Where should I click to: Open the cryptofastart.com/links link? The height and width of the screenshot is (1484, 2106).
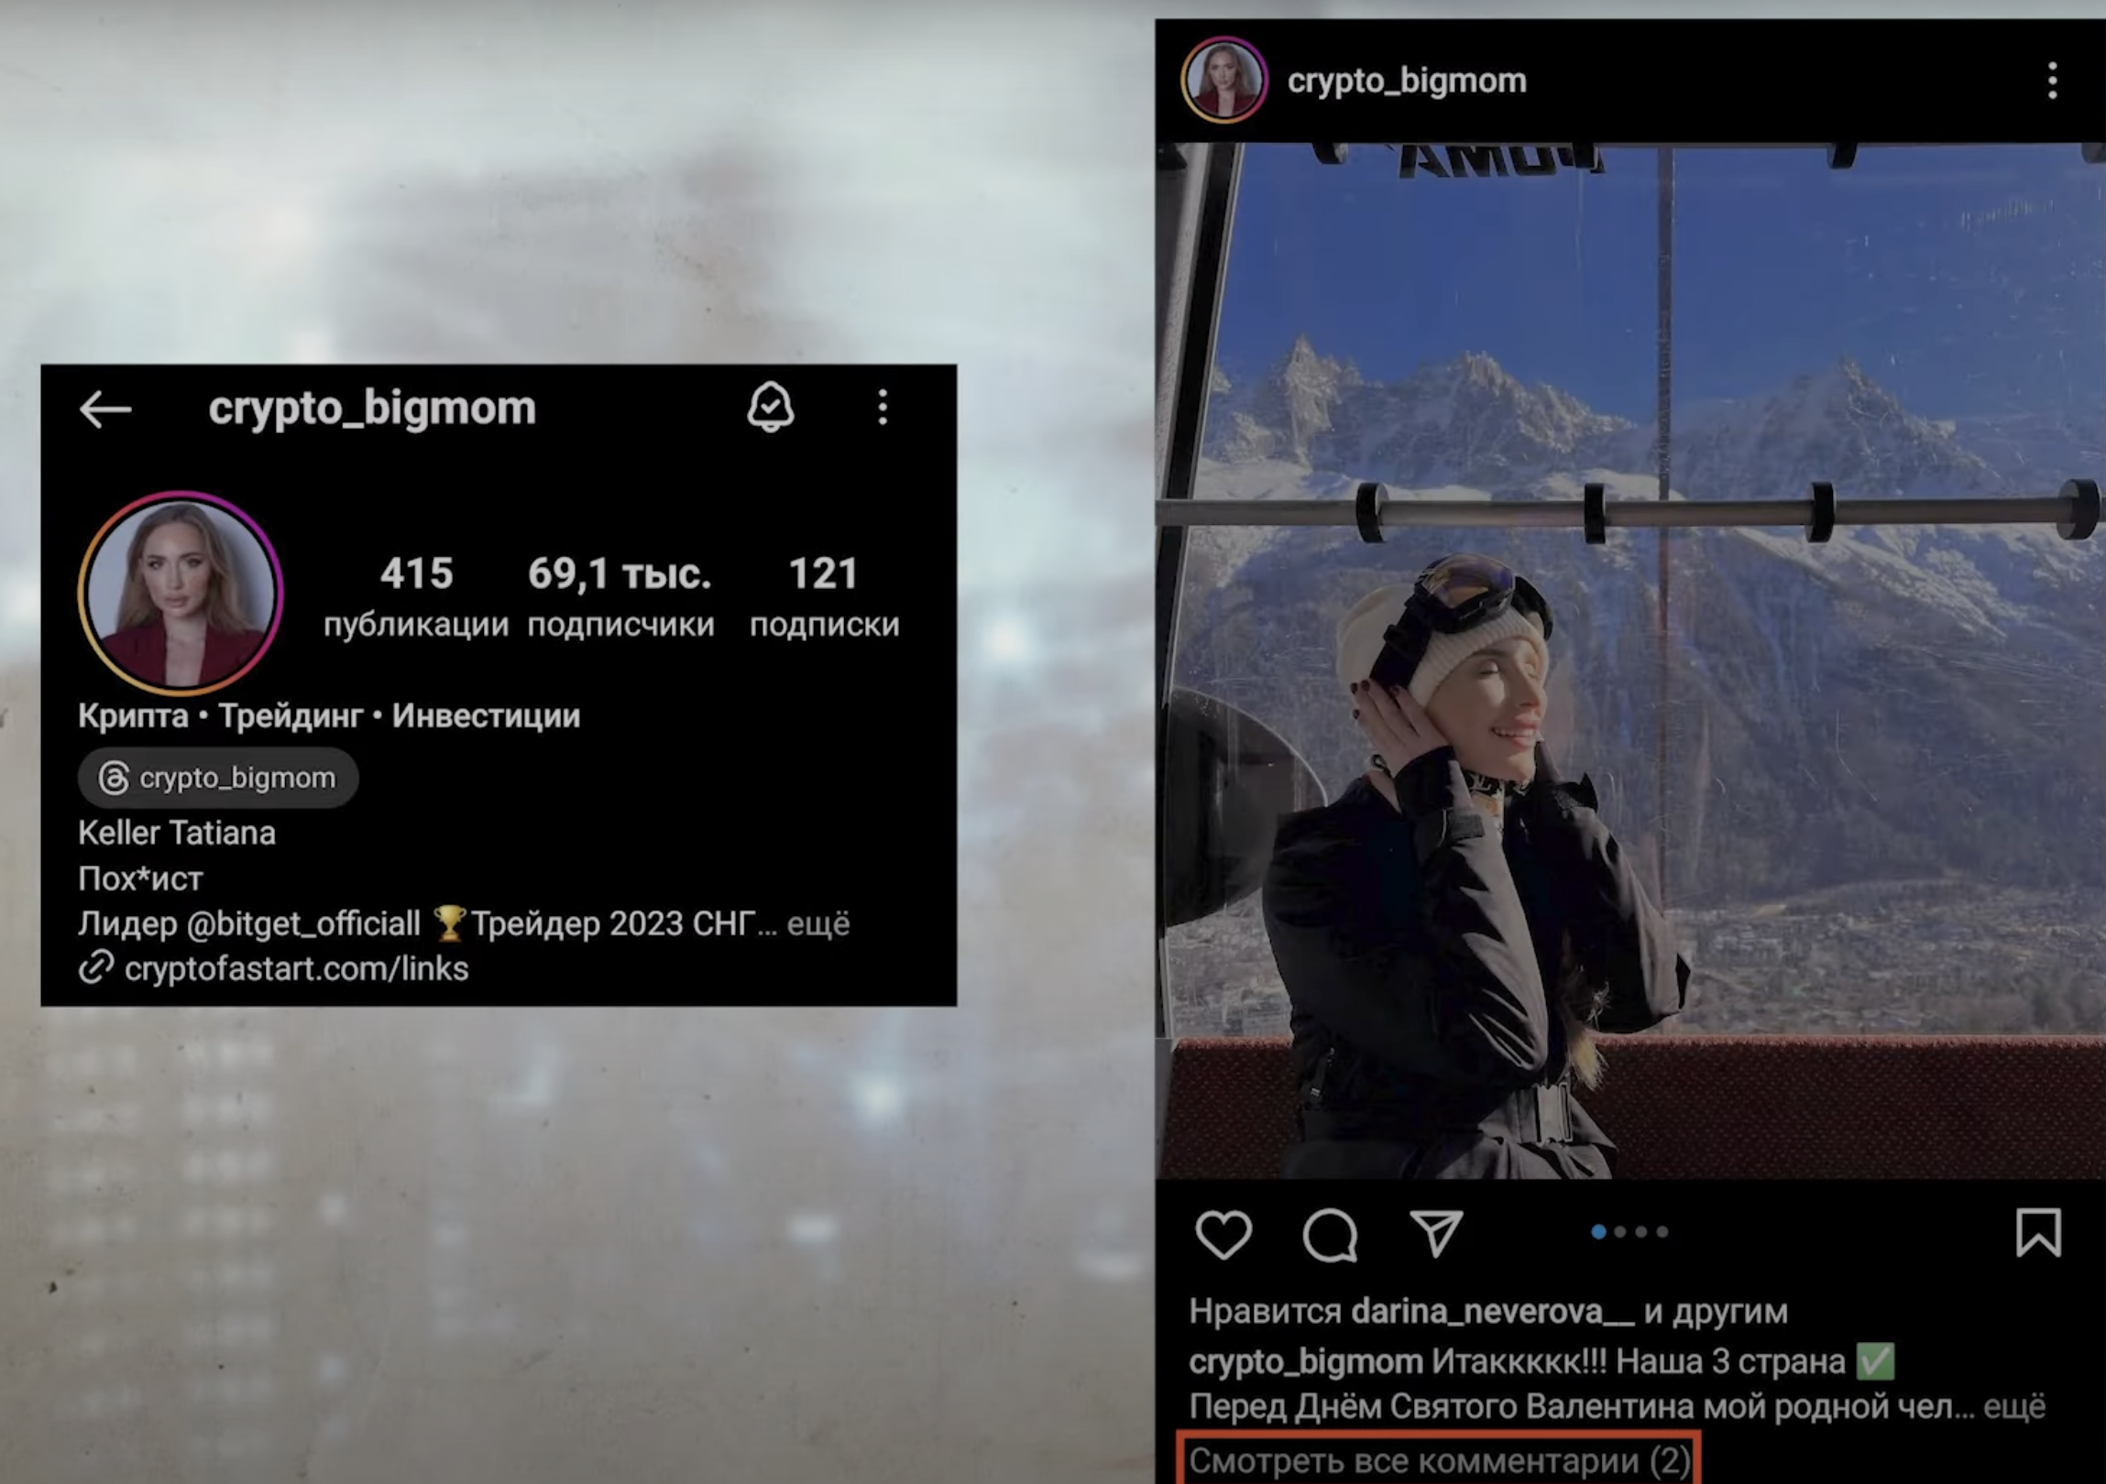point(295,969)
